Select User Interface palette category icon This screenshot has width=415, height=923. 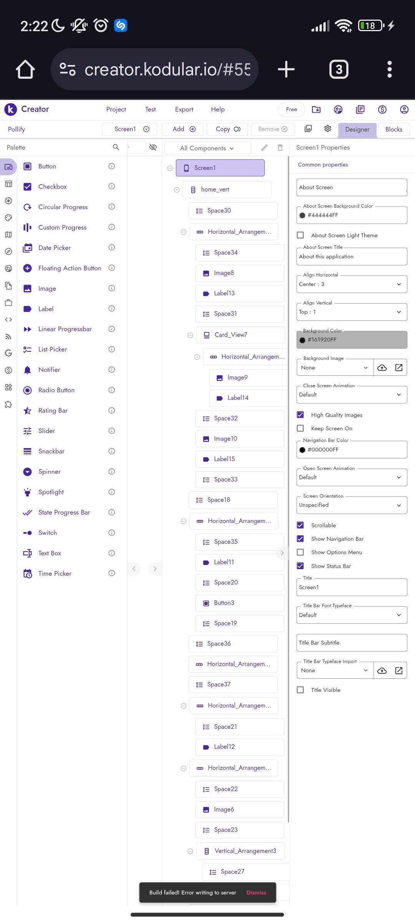tap(8, 167)
